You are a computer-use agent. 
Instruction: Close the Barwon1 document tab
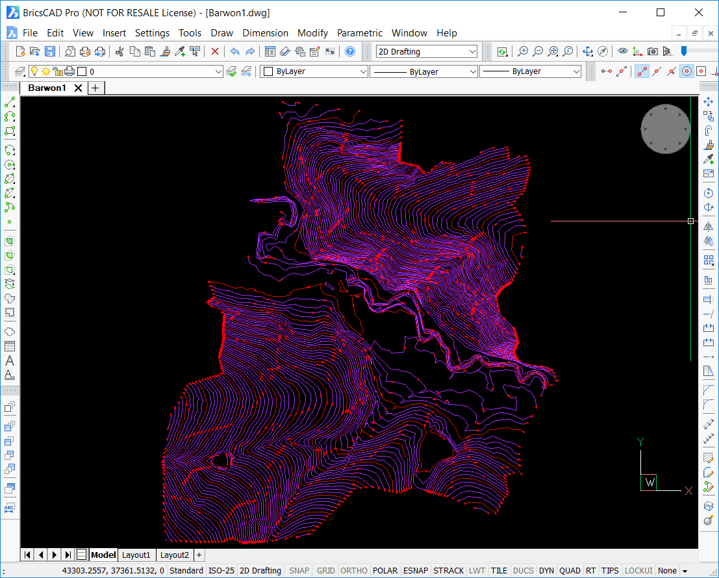click(78, 88)
